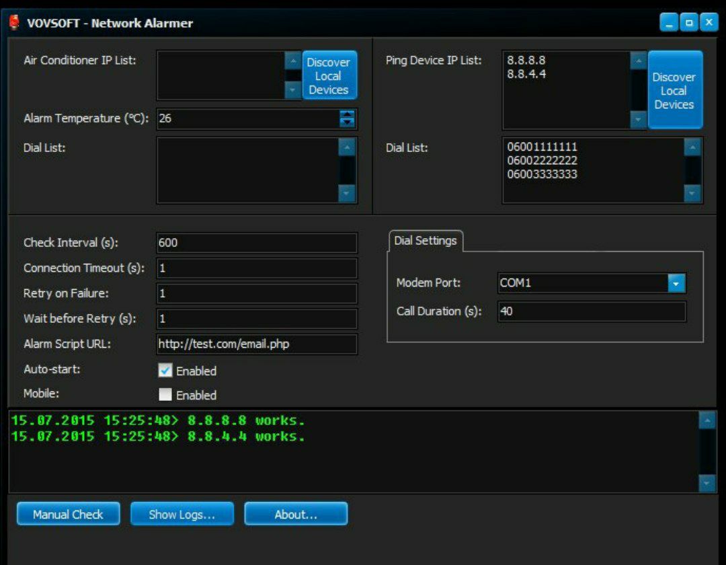Open the About dialog
The width and height of the screenshot is (726, 565).
point(296,515)
